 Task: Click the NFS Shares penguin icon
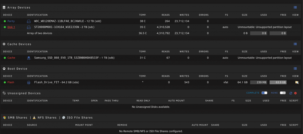[34, 117]
